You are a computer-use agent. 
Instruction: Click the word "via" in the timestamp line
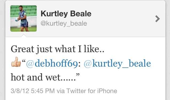pos(61,91)
